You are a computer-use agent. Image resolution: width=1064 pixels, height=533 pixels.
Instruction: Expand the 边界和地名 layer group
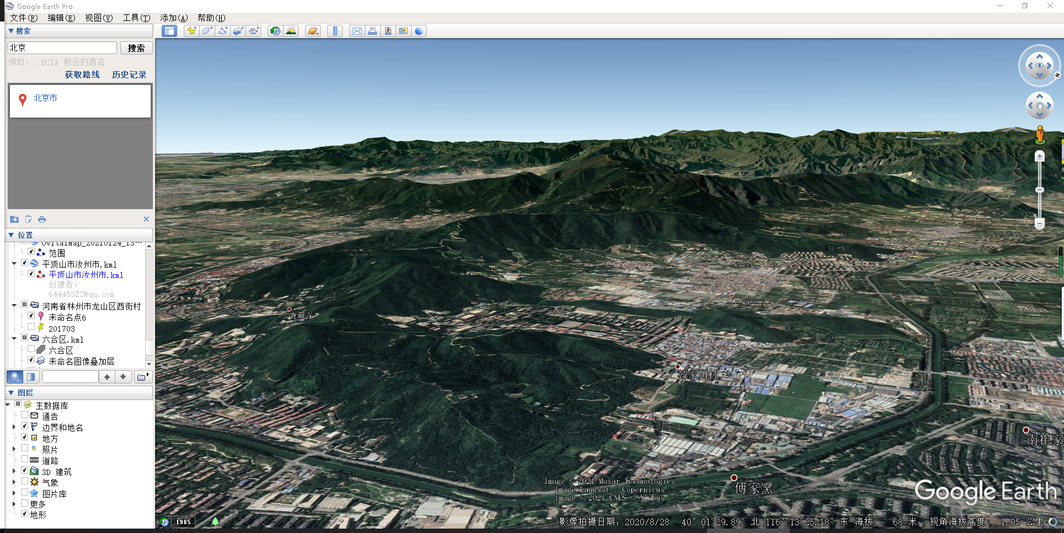click(x=14, y=427)
